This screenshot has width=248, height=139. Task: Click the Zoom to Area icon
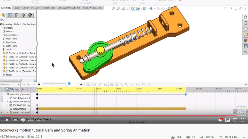click(118, 9)
